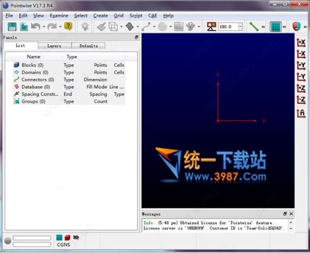The width and height of the screenshot is (310, 253).
Task: Select the Domains (0) list row
Action: pyautogui.click(x=69, y=73)
